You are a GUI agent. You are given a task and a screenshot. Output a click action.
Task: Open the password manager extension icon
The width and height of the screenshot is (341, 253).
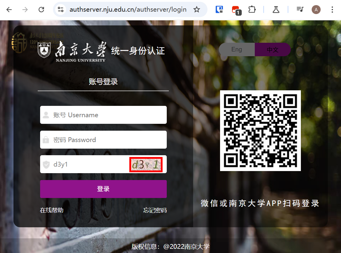coord(219,10)
